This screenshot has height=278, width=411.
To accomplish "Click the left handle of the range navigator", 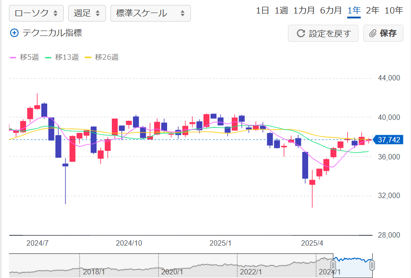I will (333, 265).
